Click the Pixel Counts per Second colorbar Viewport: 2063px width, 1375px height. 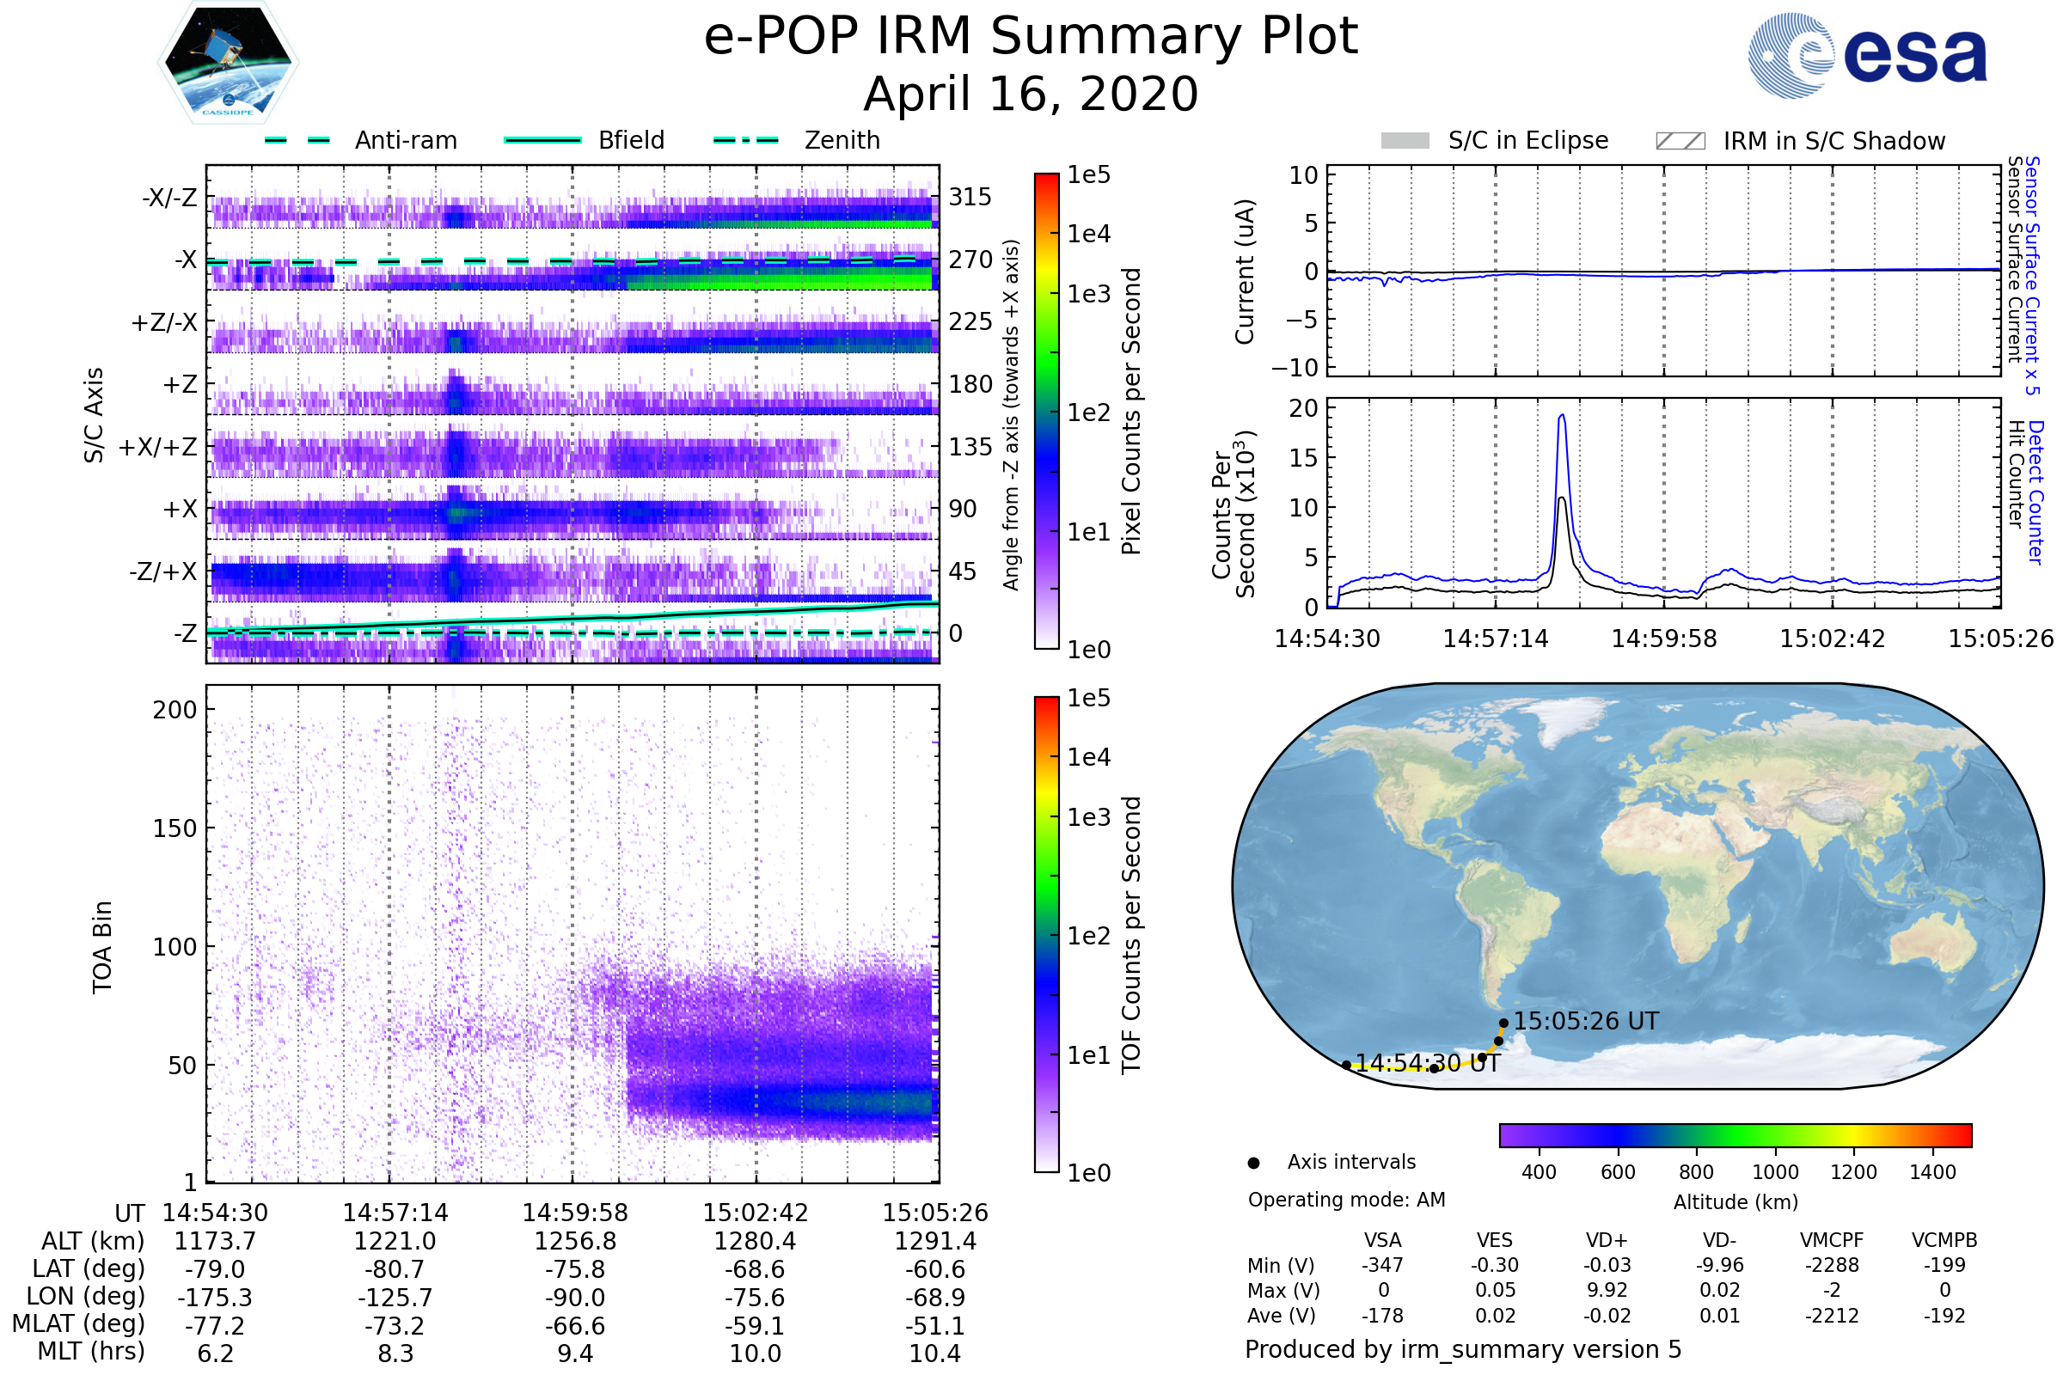point(1046,412)
